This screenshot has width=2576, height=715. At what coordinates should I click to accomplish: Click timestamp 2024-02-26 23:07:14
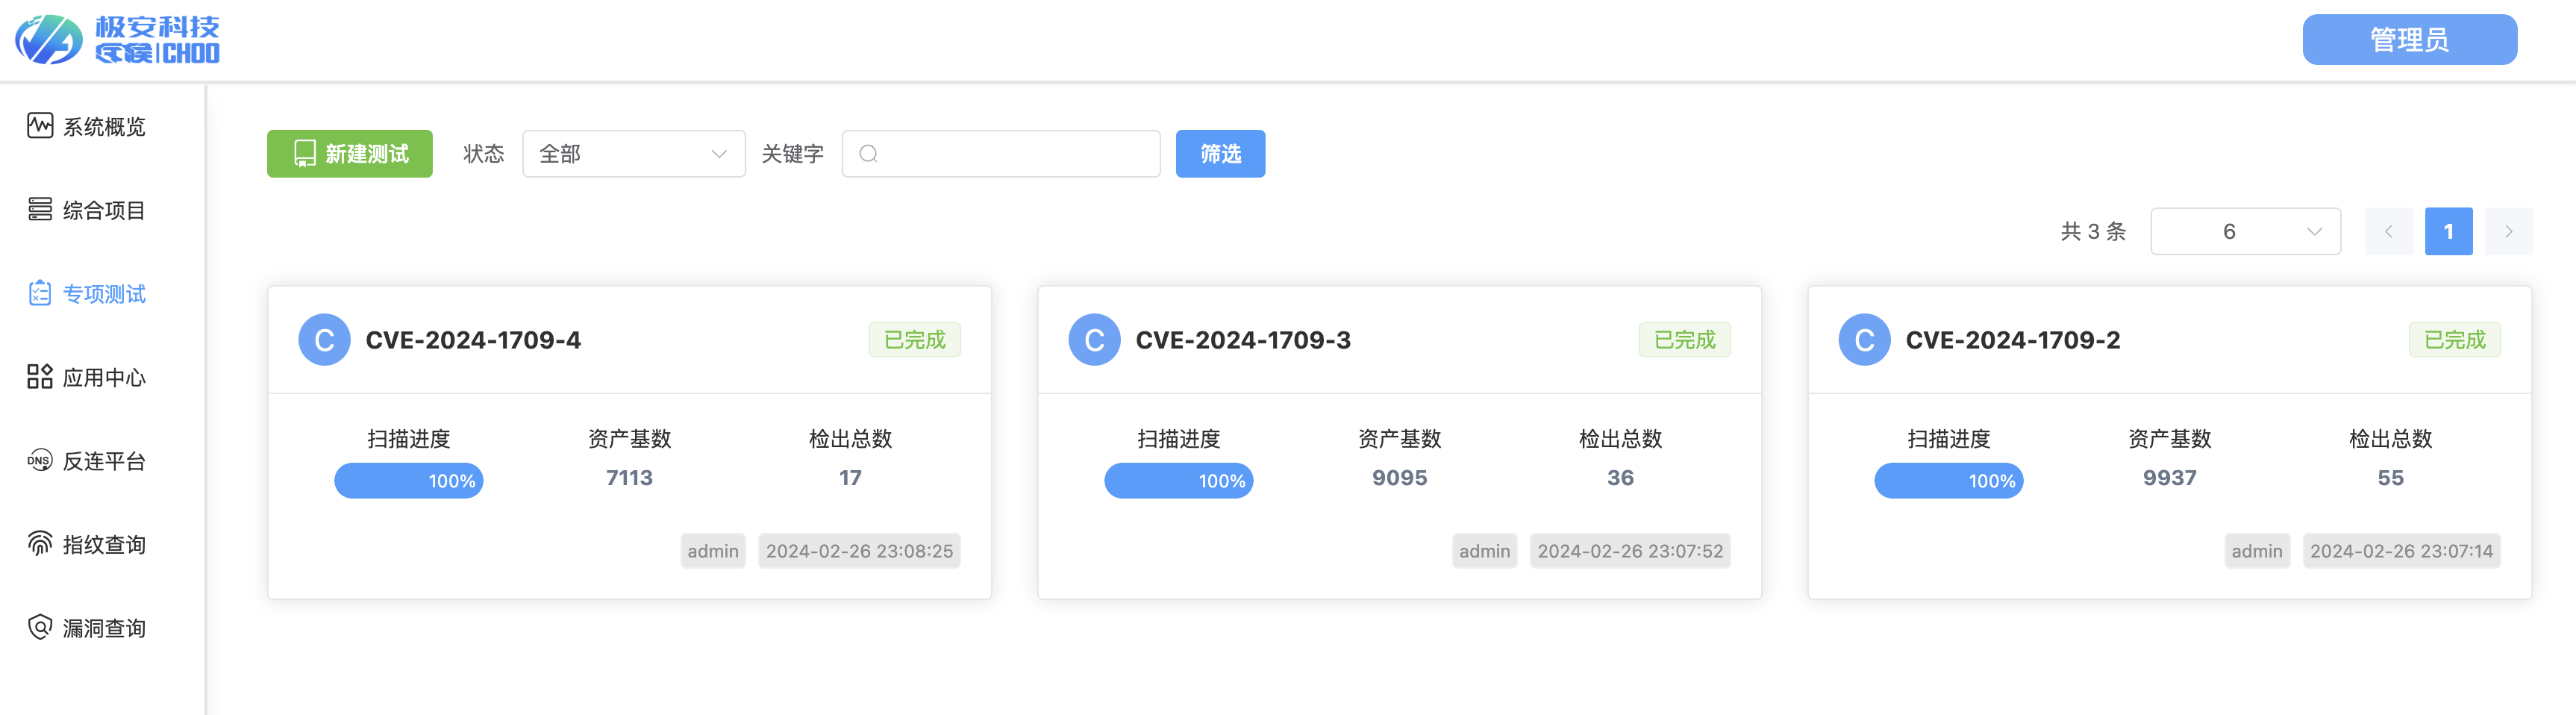coord(2401,551)
